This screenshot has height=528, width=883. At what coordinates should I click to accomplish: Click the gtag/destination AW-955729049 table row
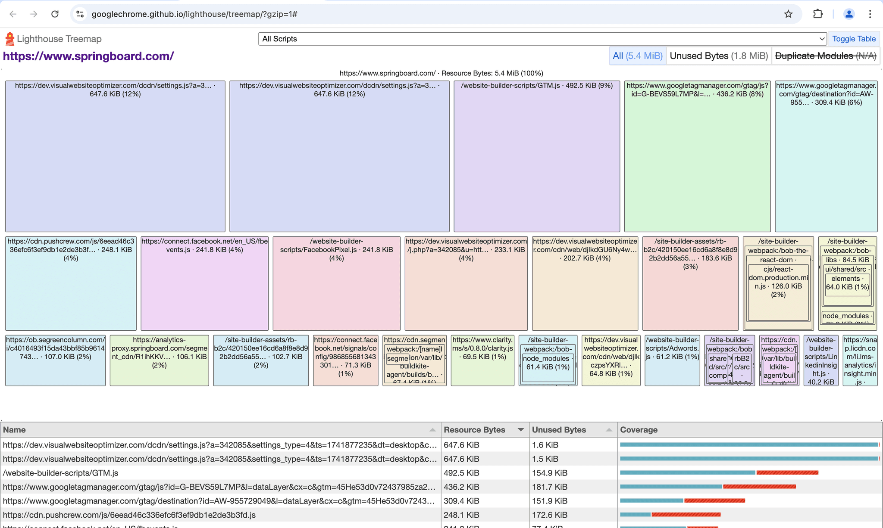[x=220, y=501]
